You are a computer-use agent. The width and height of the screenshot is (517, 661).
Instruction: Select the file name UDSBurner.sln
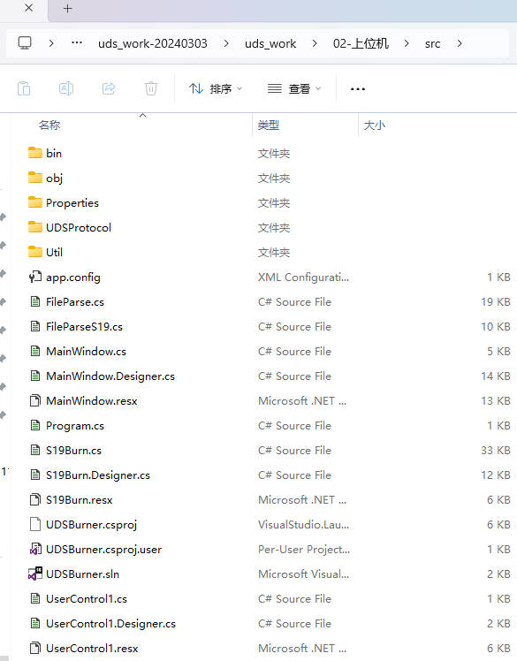[83, 574]
